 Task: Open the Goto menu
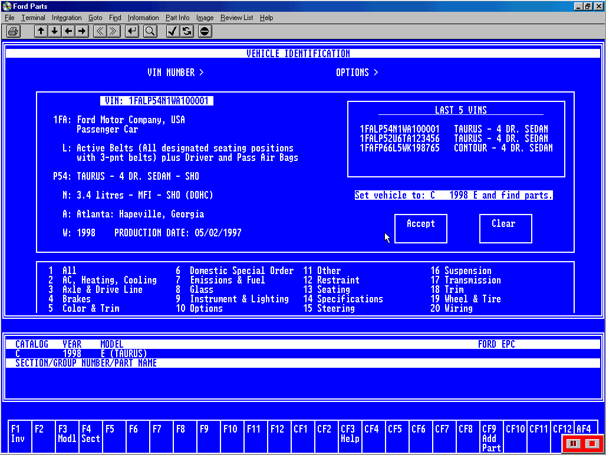(95, 18)
